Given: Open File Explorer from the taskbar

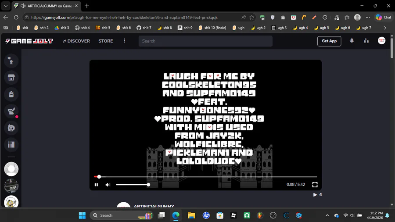Looking at the screenshot, I should click(191, 215).
